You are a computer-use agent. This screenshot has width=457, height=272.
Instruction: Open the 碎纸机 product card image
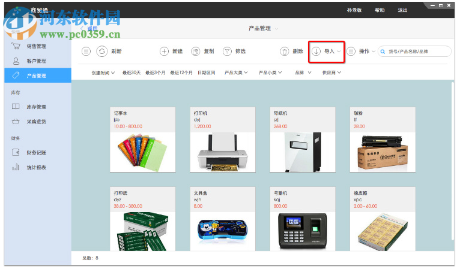(303, 152)
